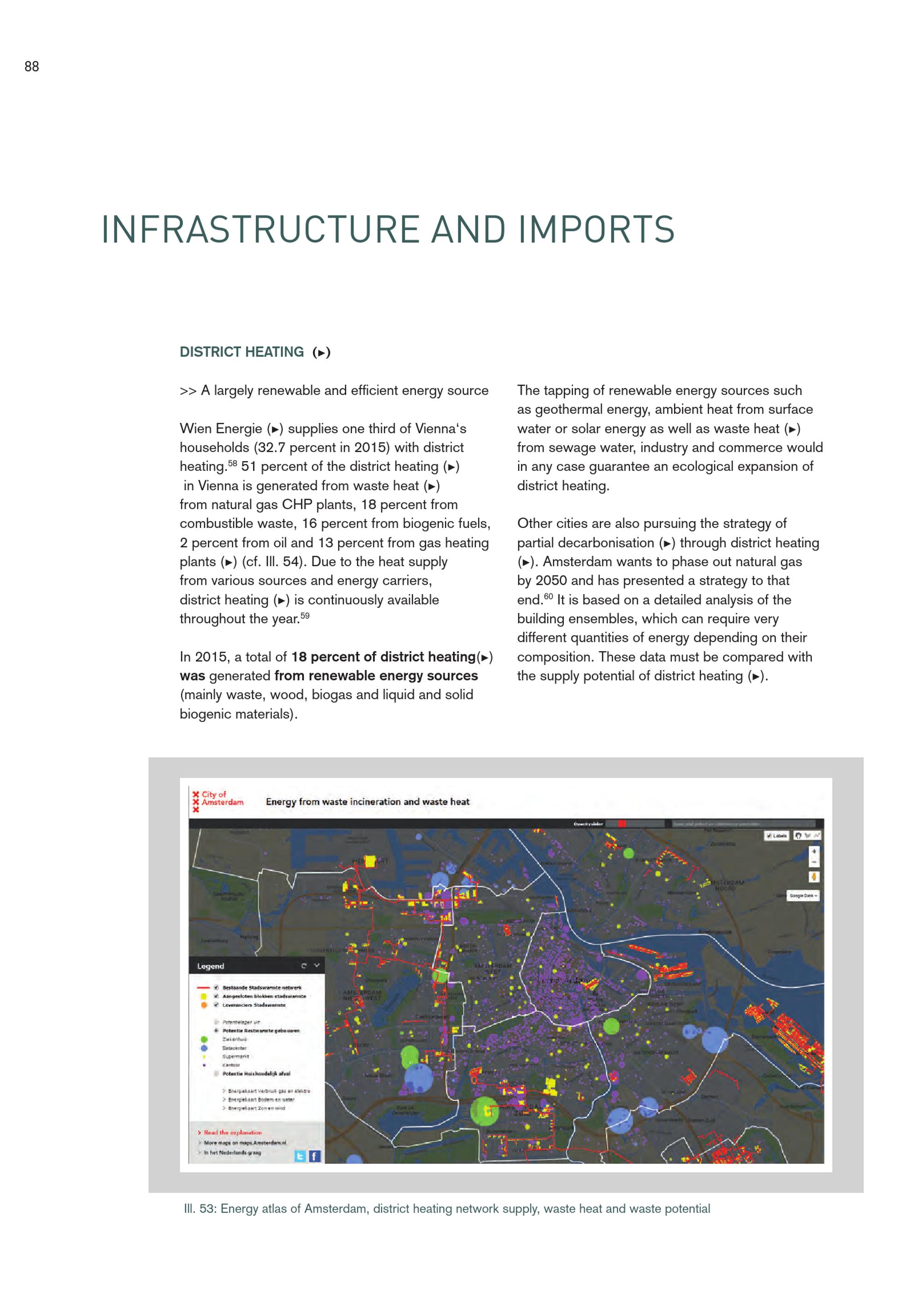Click the legend refresh icon

304,965
